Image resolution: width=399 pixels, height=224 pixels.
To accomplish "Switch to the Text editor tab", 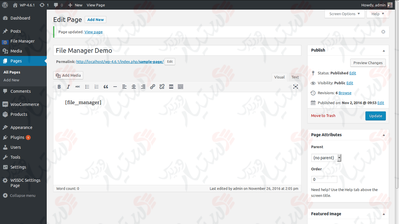I will click(x=295, y=77).
